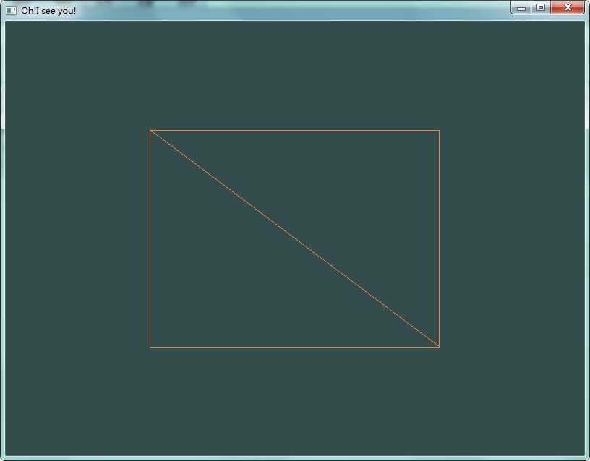Minimize the "Oh!I see you!" window
590x461 pixels.
click(521, 7)
